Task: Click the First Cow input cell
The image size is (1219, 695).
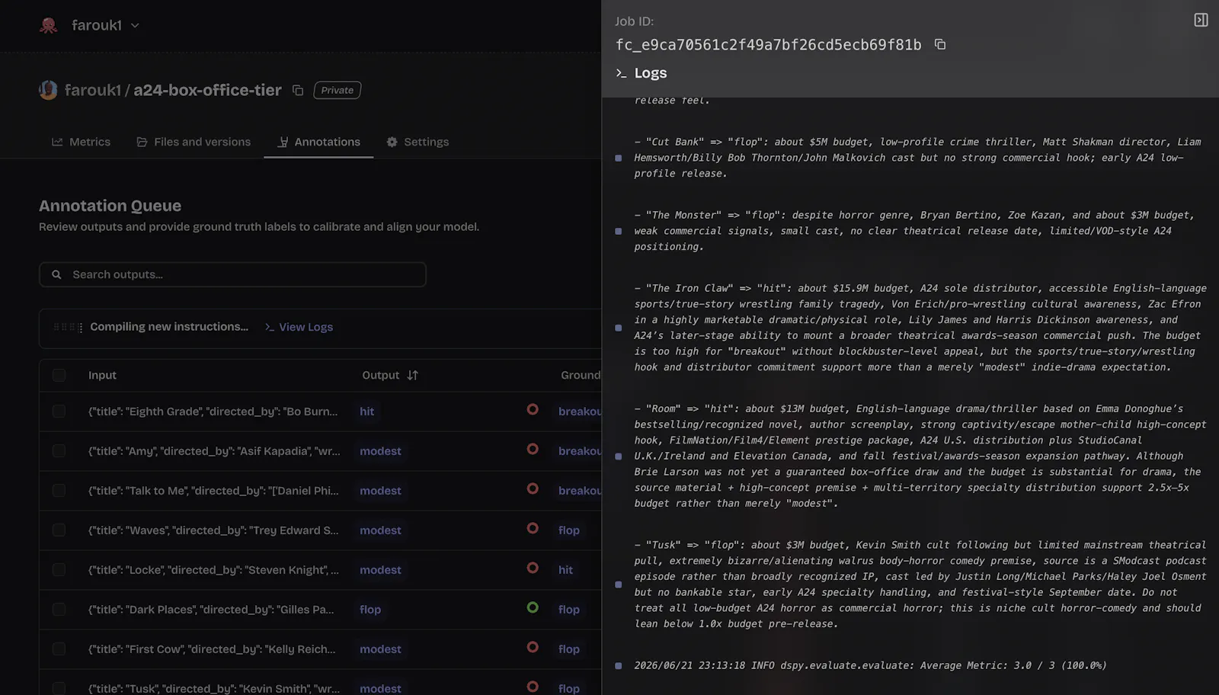Action: pyautogui.click(x=212, y=649)
